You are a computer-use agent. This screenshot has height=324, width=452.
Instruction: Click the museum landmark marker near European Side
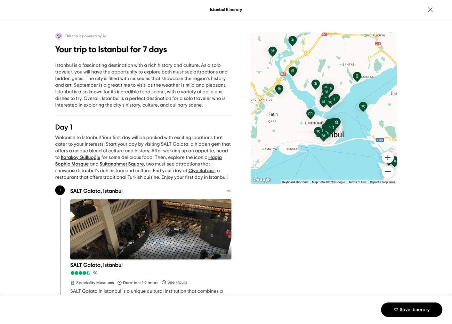pos(279,89)
